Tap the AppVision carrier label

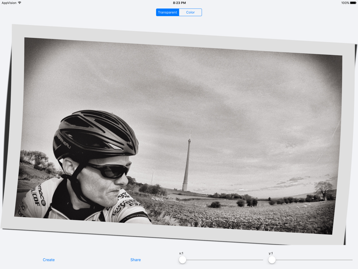tap(9, 3)
